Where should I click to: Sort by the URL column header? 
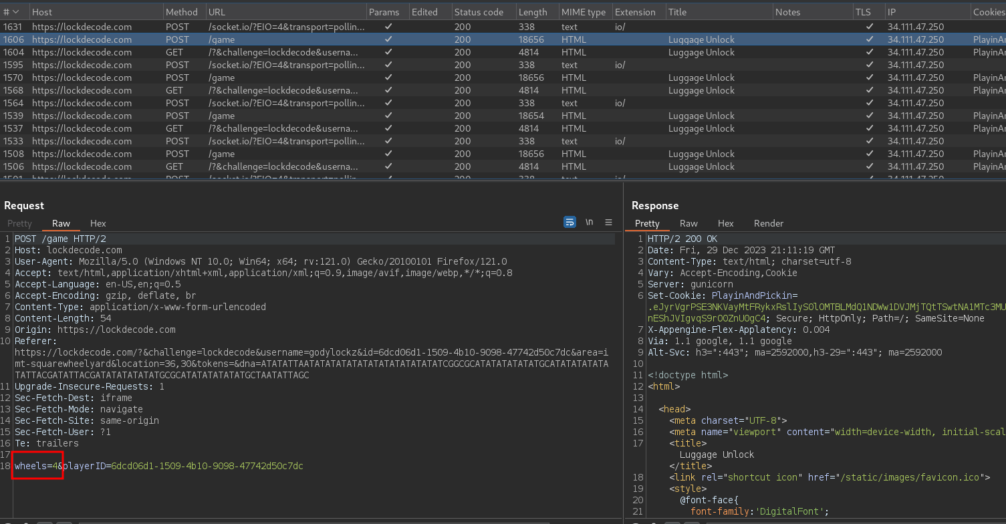point(285,12)
